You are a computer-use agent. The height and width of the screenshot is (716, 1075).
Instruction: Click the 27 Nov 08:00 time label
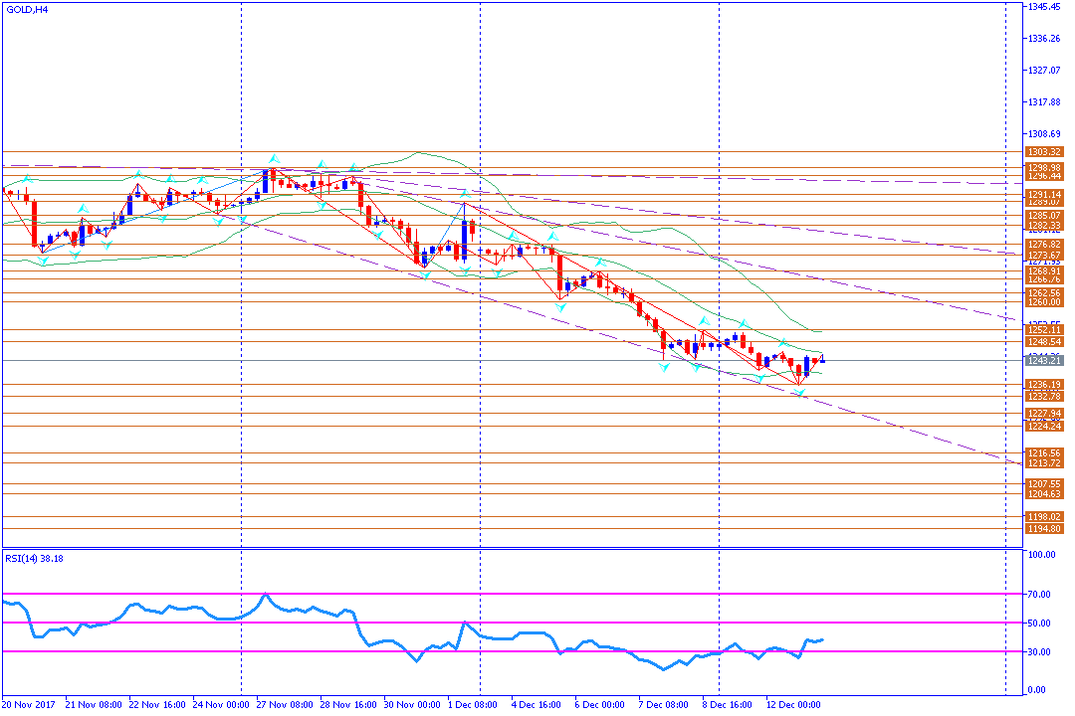(285, 704)
